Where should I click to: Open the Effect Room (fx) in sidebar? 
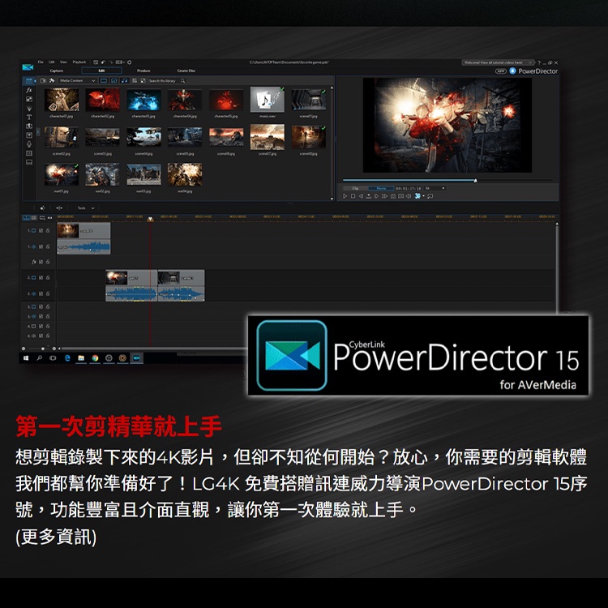[29, 90]
